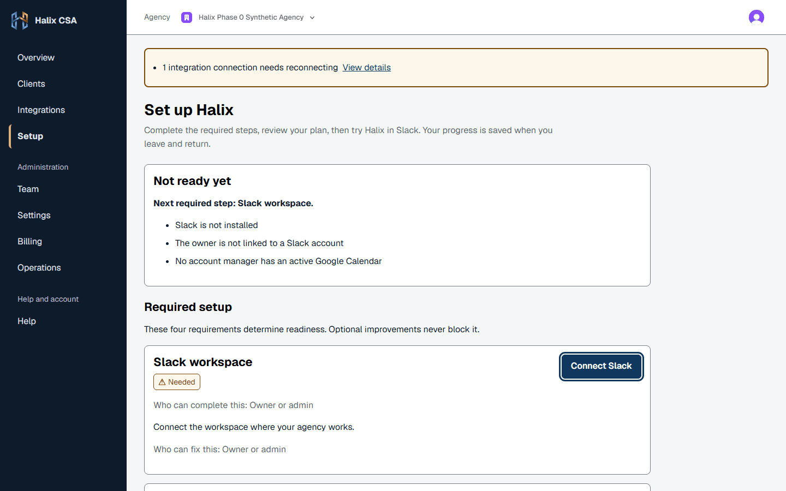This screenshot has width=786, height=491.
Task: Click the 'Set up Halix' heading
Action: click(189, 110)
